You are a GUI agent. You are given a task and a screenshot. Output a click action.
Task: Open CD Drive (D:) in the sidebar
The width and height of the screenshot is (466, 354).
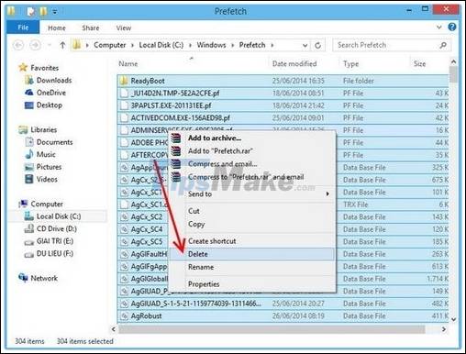click(x=57, y=228)
